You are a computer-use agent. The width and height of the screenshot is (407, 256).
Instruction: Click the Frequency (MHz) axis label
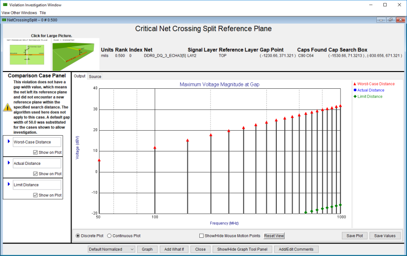[224, 223]
